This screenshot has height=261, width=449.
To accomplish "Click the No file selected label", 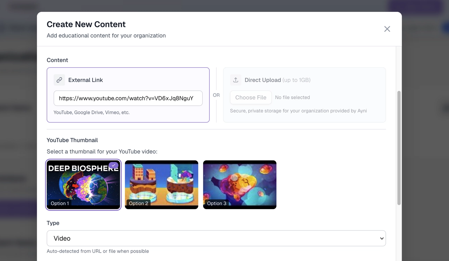I will 292,97.
